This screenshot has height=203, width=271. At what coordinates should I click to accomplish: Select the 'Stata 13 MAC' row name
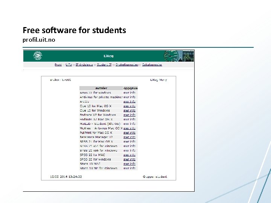pos(90,164)
